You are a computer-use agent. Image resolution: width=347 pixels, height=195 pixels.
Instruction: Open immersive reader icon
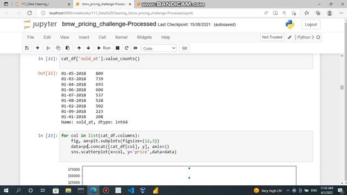(275, 13)
